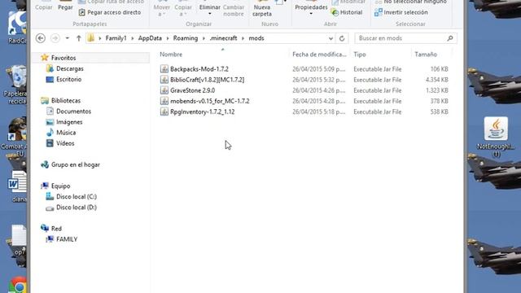This screenshot has height=293, width=521.
Task: Open Historial in the ribbon
Action: (x=347, y=12)
